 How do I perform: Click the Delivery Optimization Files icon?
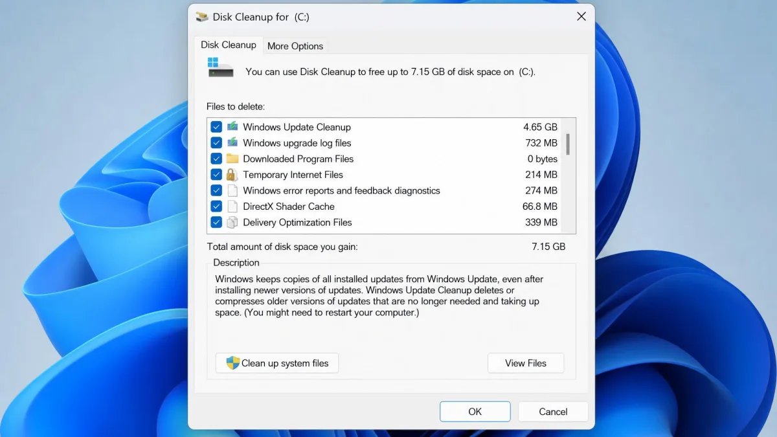click(x=232, y=222)
